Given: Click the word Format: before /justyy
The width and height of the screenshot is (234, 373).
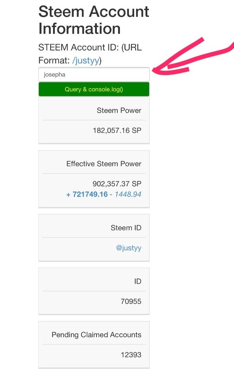Looking at the screenshot, I should [54, 61].
